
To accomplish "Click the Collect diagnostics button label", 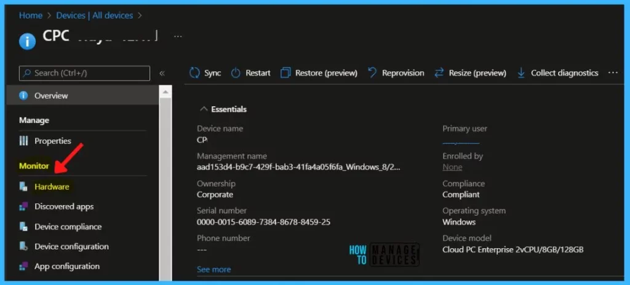I will (x=565, y=73).
